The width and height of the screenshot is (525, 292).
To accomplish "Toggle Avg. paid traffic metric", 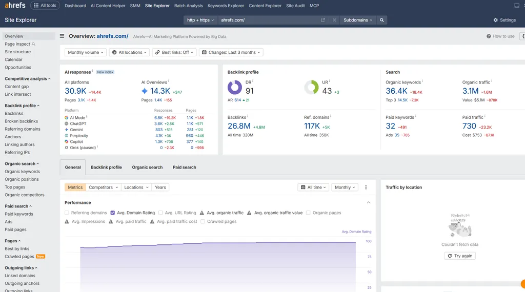I will pos(127,221).
